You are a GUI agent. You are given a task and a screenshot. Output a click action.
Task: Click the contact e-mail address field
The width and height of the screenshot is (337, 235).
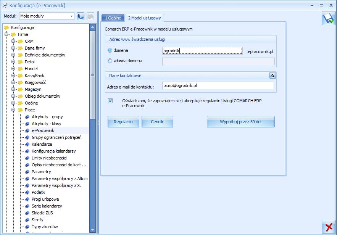(x=218, y=85)
